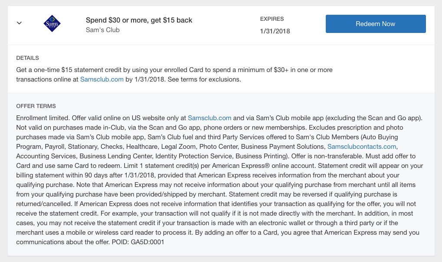Click the OFFER TERMS section heading
This screenshot has height=262, width=442.
[x=36, y=106]
